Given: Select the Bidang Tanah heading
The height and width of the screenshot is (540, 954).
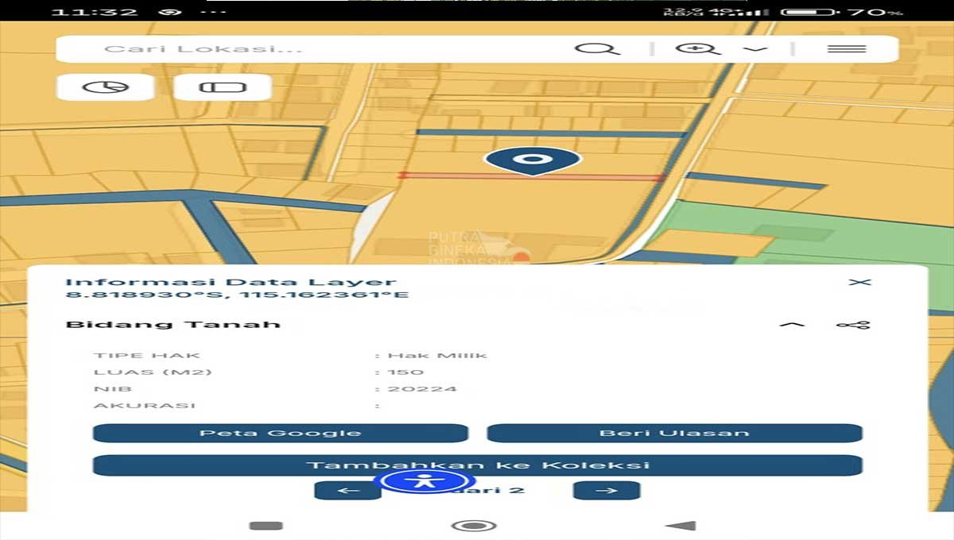Looking at the screenshot, I should (173, 325).
